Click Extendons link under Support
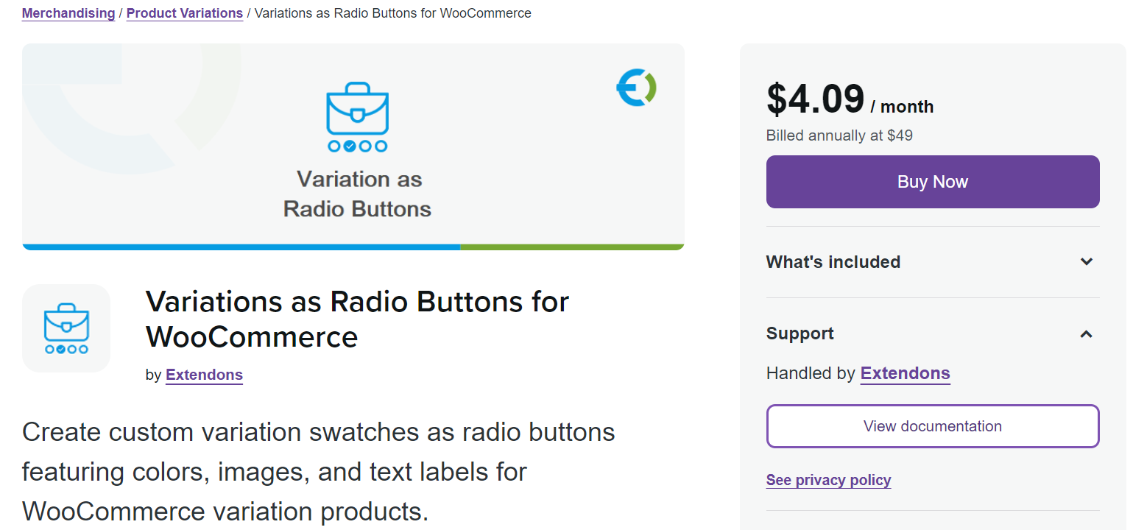This screenshot has height=530, width=1133. [905, 373]
